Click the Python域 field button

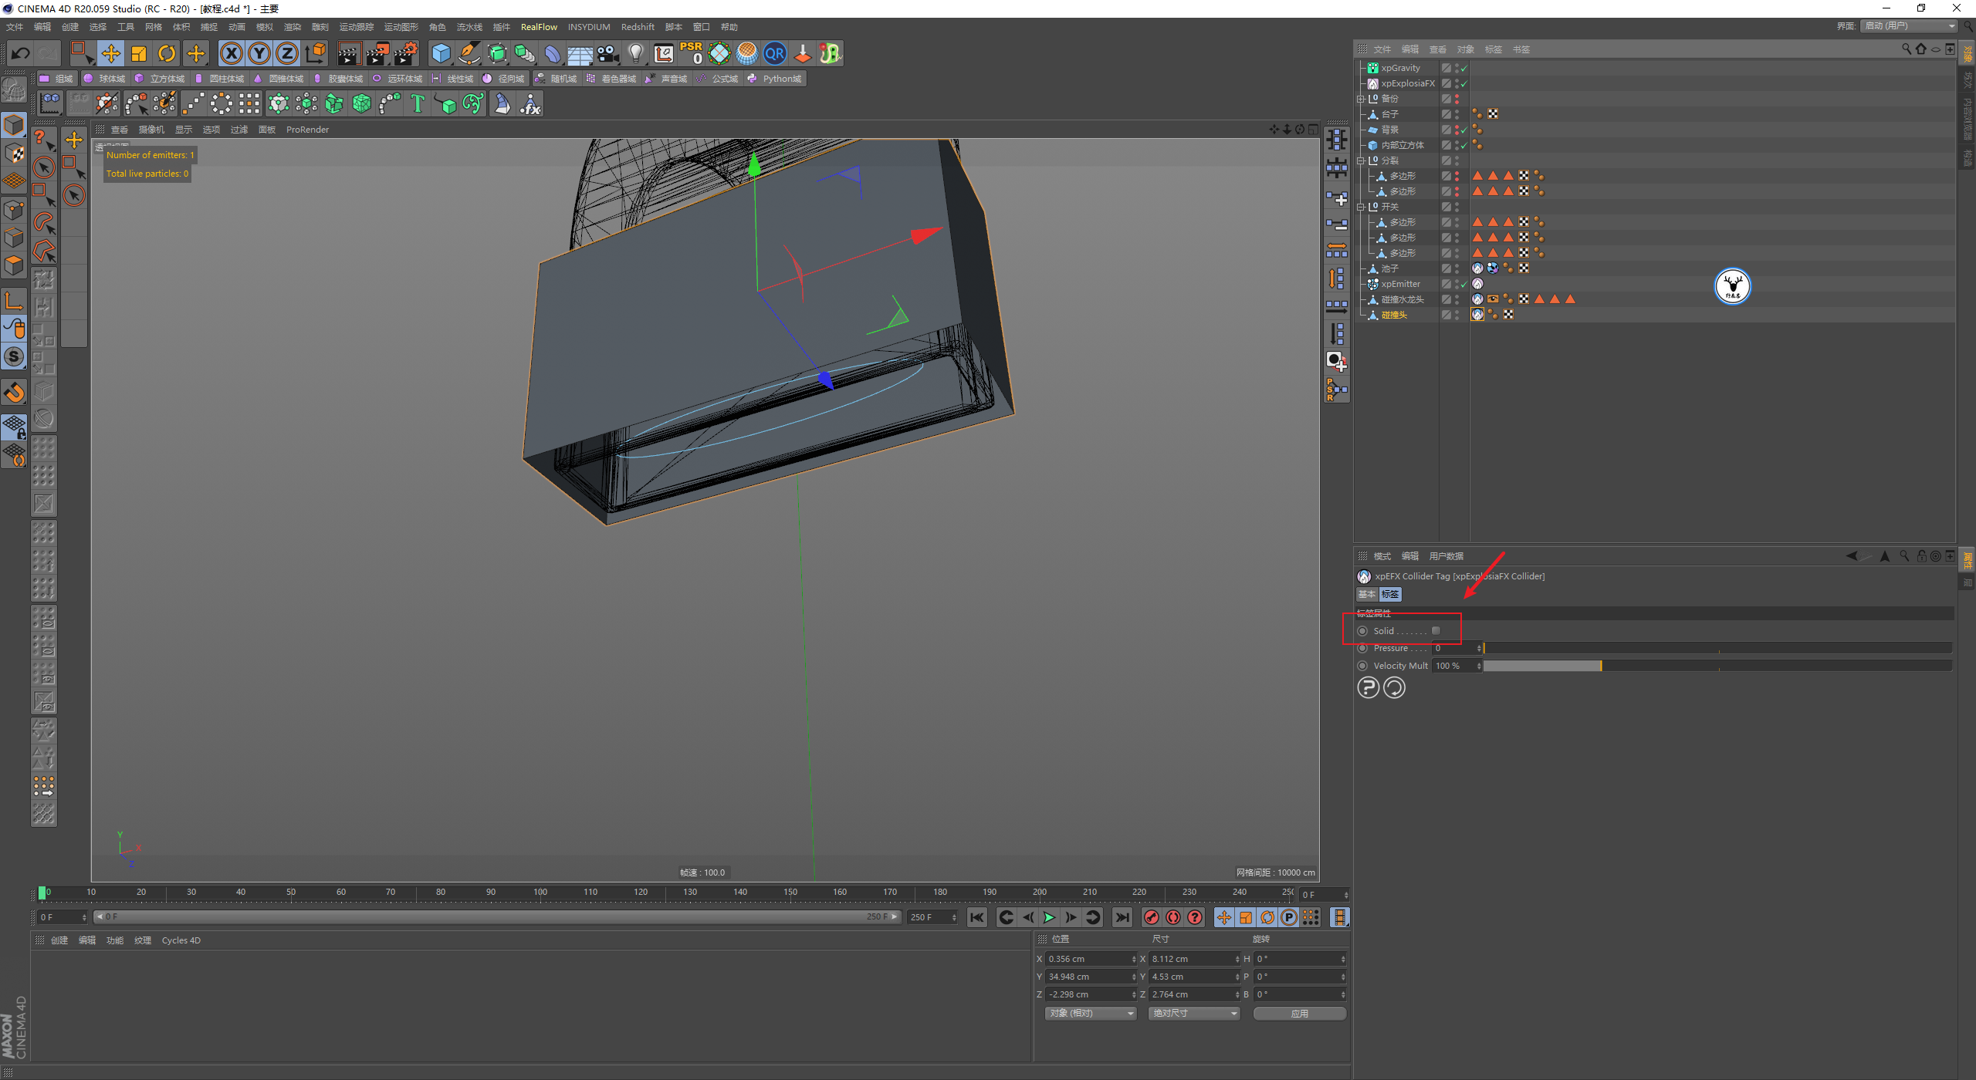[x=775, y=79]
